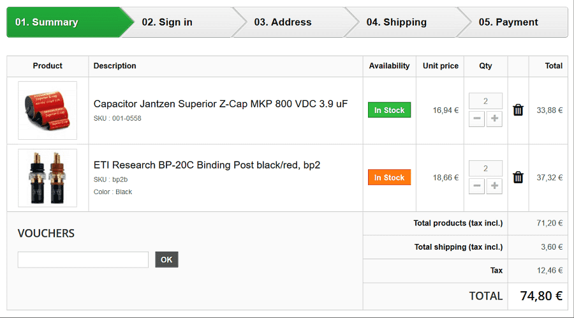Click the orange In Stock badge
The width and height of the screenshot is (574, 318).
tap(389, 178)
